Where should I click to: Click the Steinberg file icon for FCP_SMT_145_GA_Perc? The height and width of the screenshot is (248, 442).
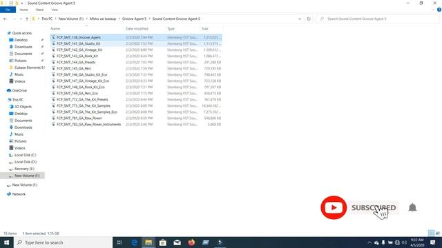pyautogui.click(x=53, y=68)
